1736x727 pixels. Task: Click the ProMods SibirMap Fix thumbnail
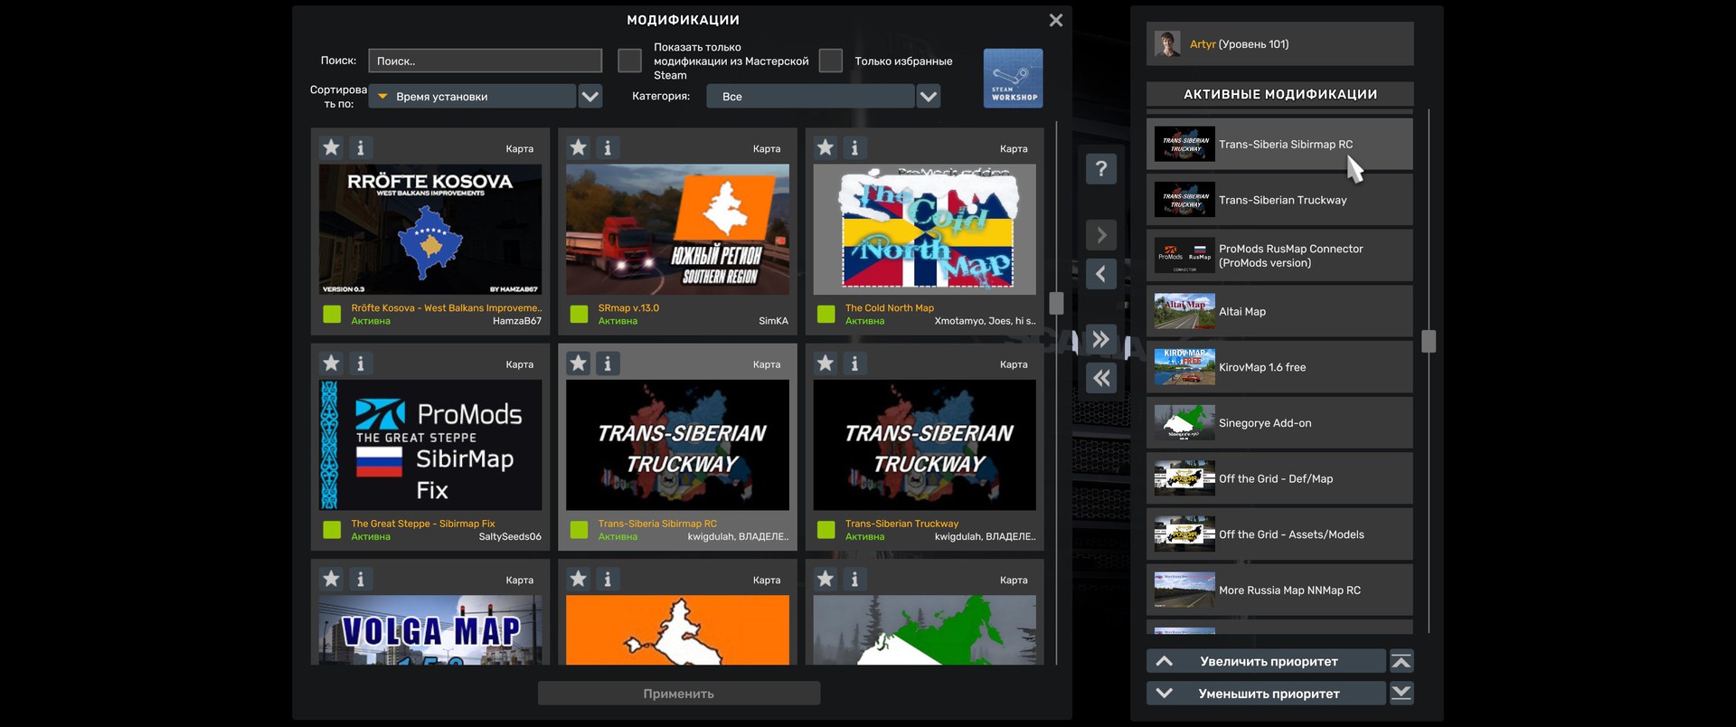click(x=430, y=445)
